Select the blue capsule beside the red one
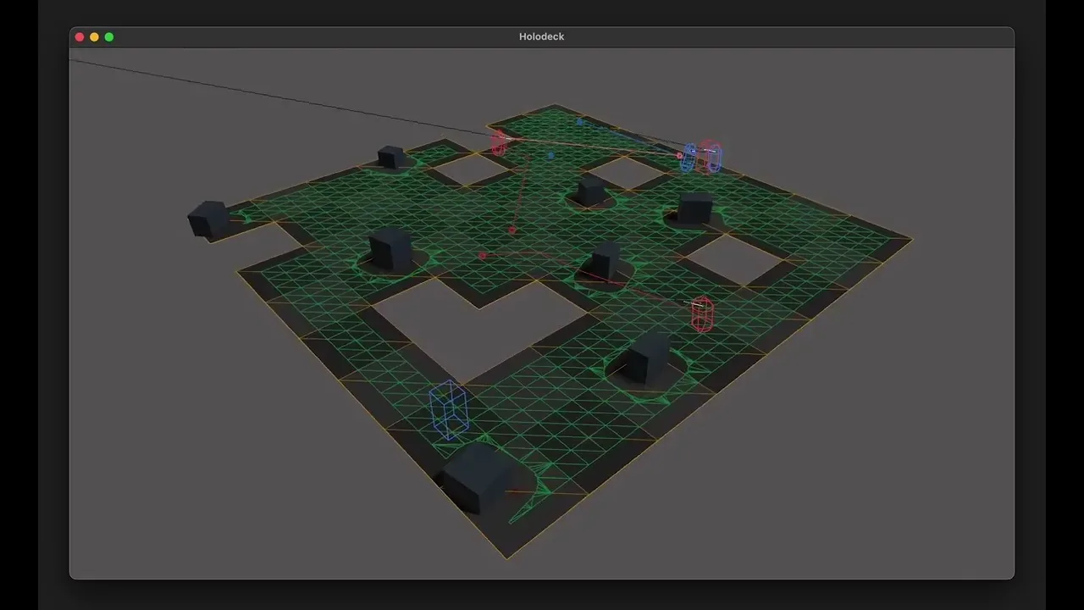The image size is (1084, 610). click(689, 158)
